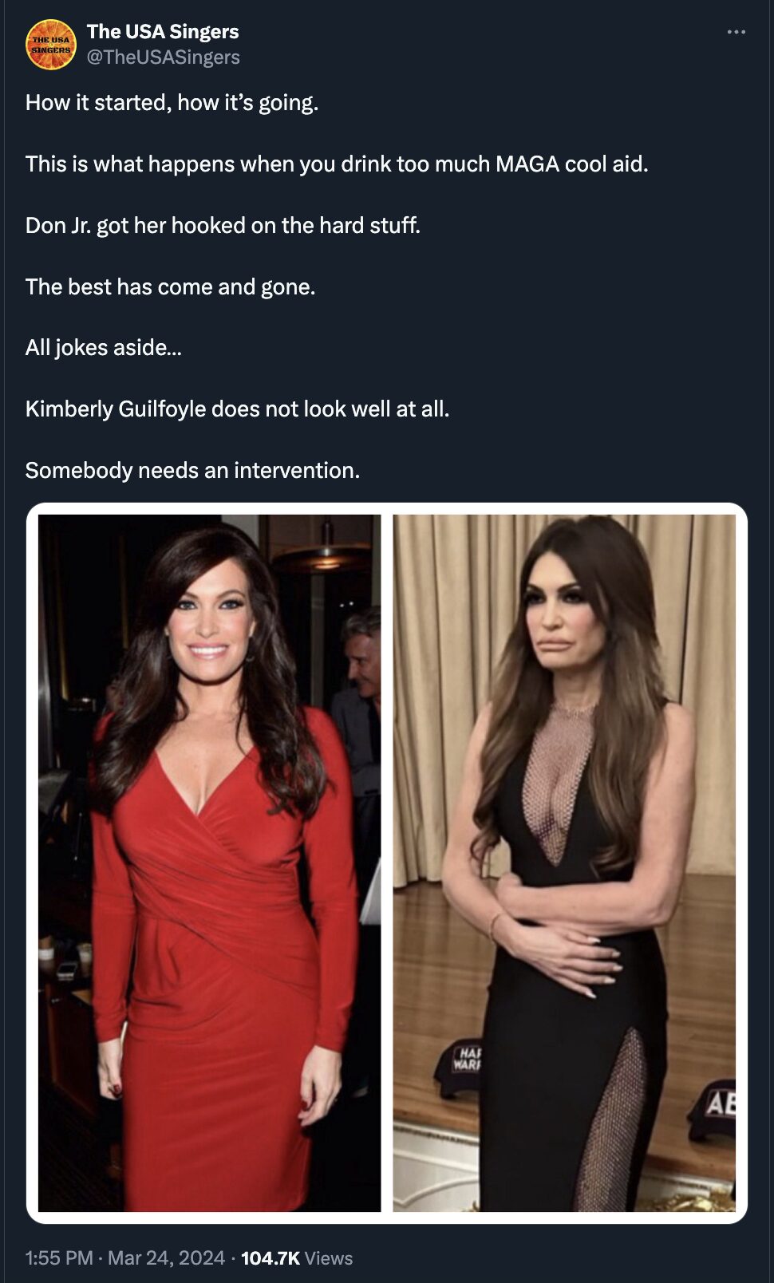Viewport: 774px width, 1283px height.
Task: Click the hanging lamp in the left photo
Action: 325,552
